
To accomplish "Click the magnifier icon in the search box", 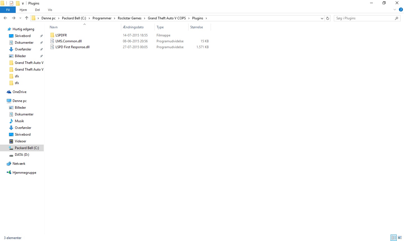I will click(396, 18).
